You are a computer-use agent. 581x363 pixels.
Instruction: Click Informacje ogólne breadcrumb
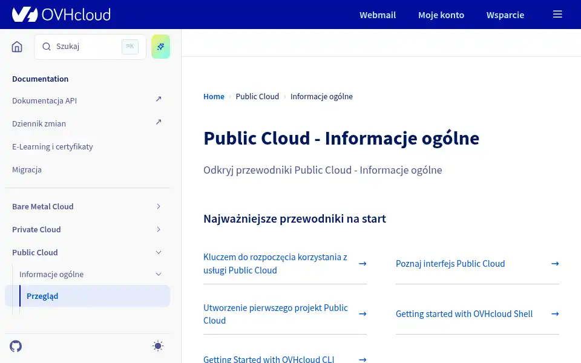[321, 96]
